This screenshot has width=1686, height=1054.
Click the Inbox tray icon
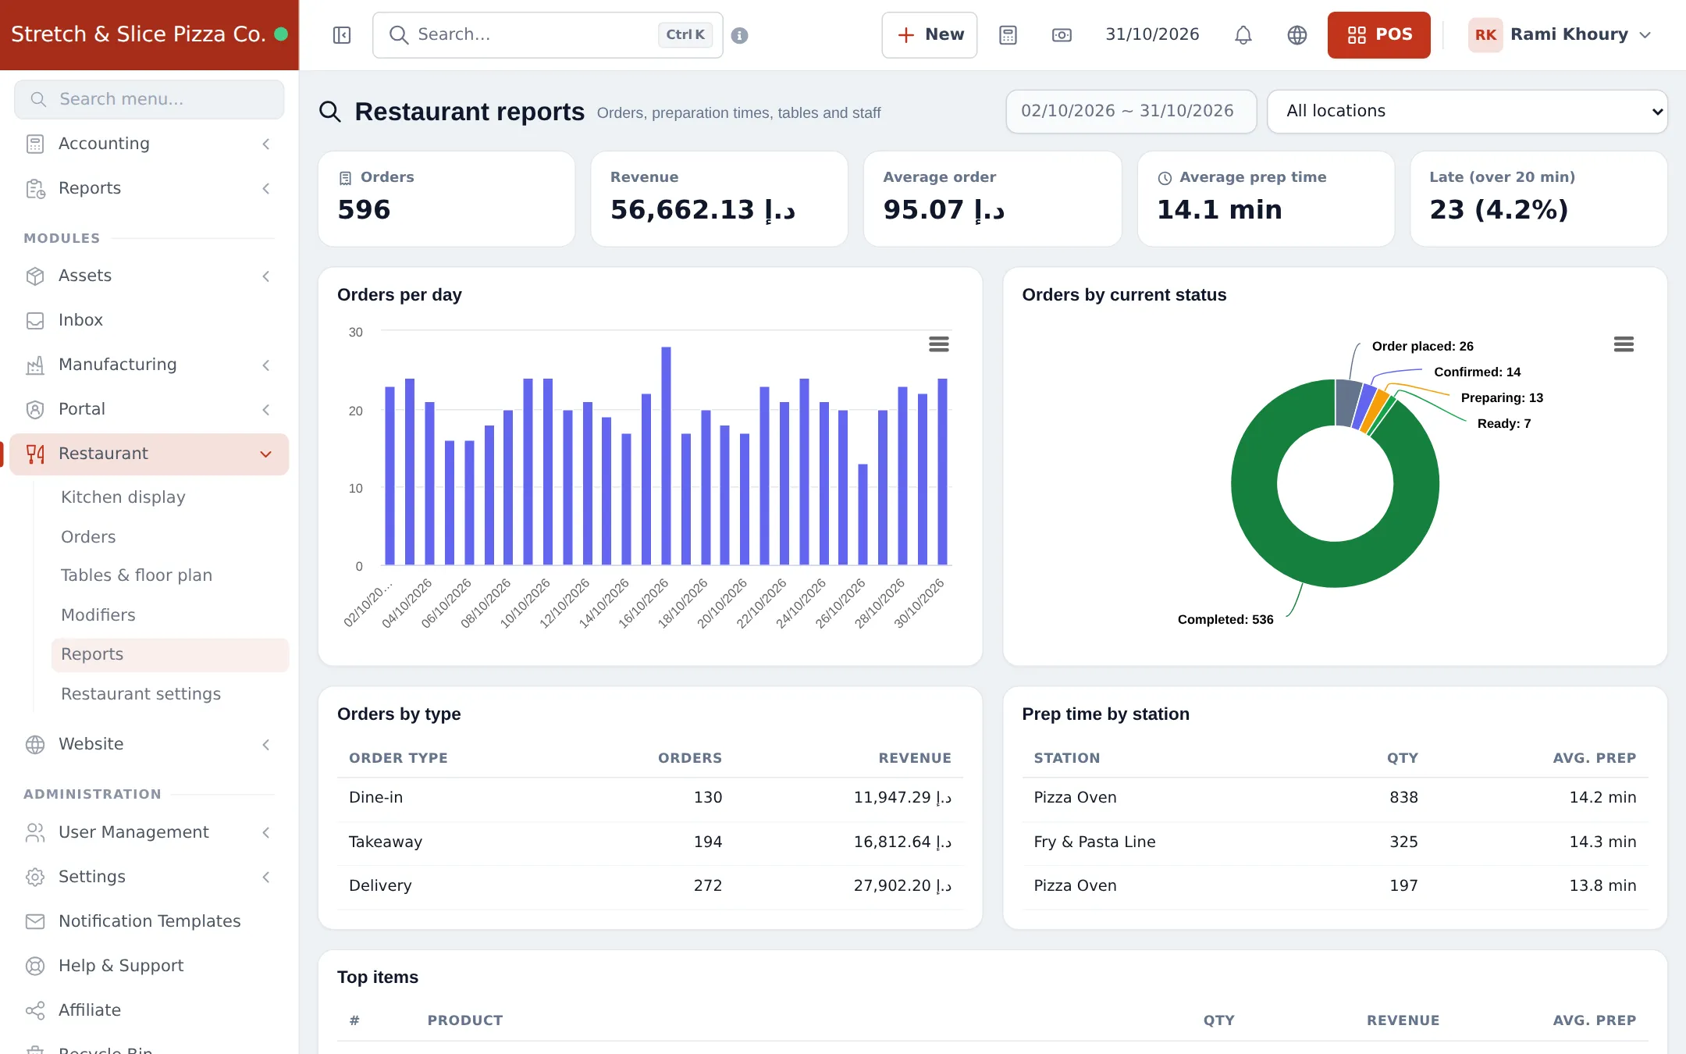tap(35, 320)
